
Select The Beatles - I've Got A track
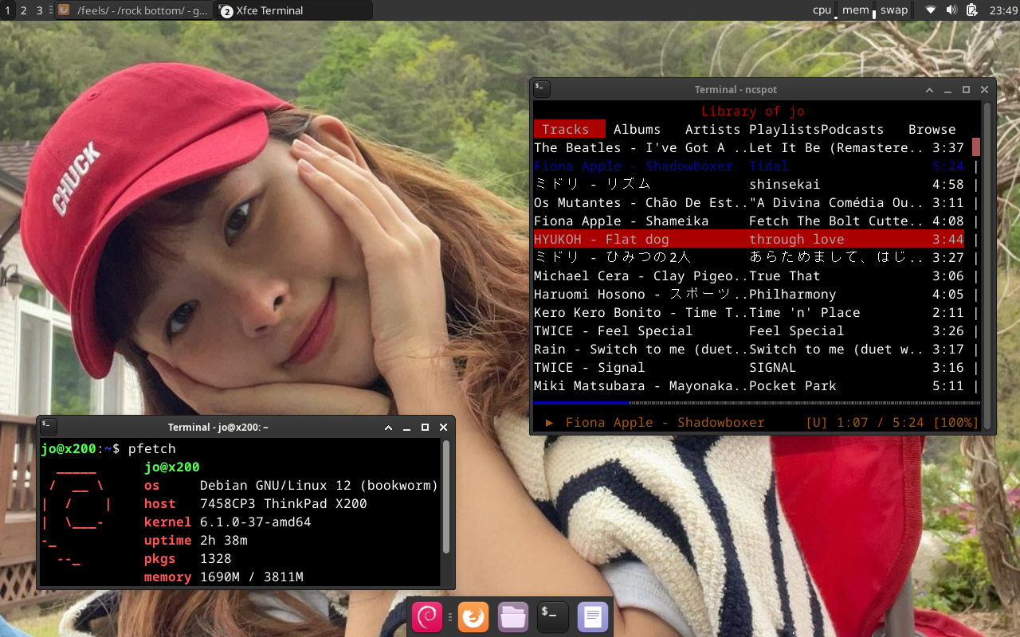749,147
